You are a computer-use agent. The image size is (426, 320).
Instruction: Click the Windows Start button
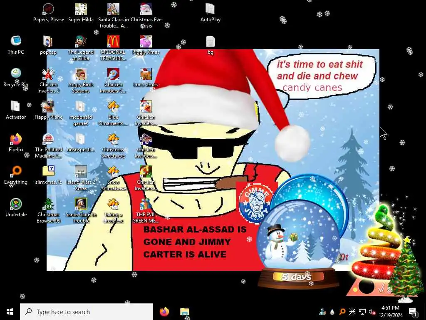coord(10,312)
